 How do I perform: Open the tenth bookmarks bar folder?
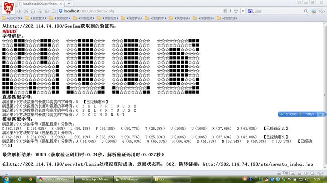pos(227,18)
